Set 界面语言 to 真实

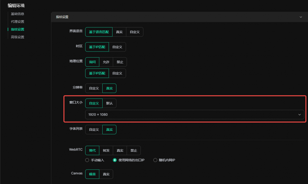tap(119, 32)
